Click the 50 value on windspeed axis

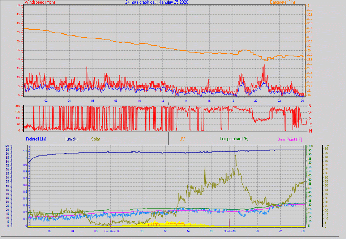click(x=18, y=5)
